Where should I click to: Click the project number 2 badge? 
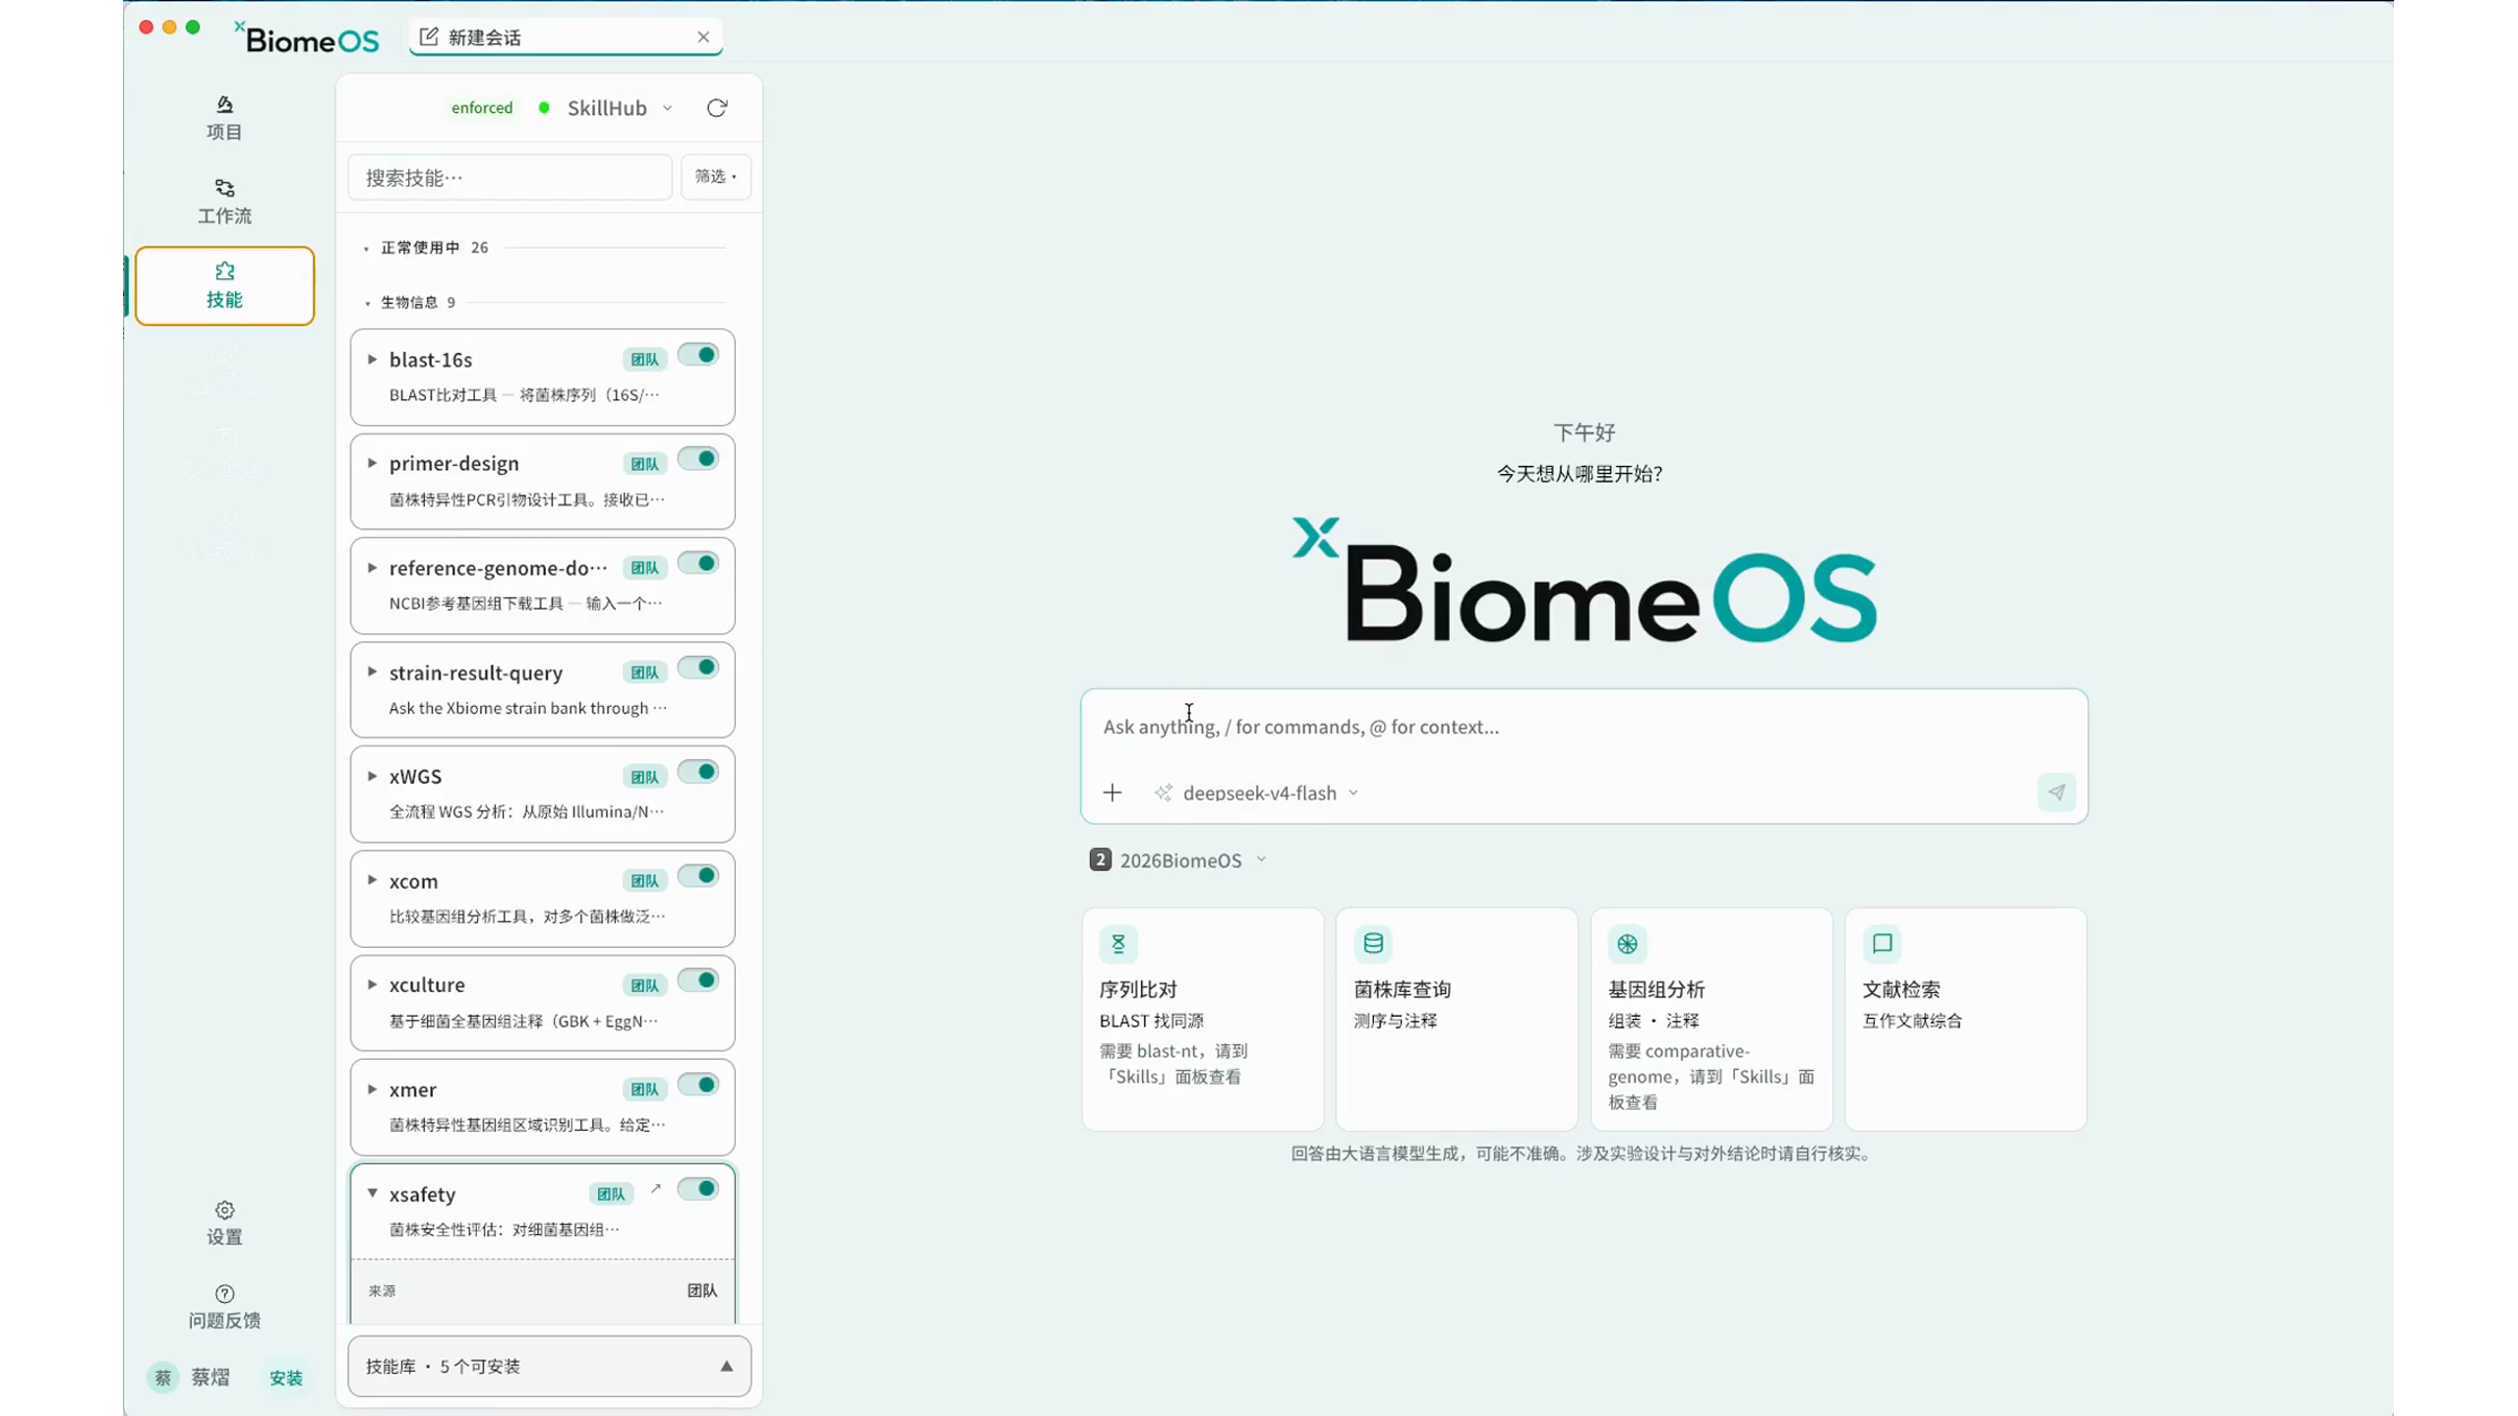tap(1100, 859)
